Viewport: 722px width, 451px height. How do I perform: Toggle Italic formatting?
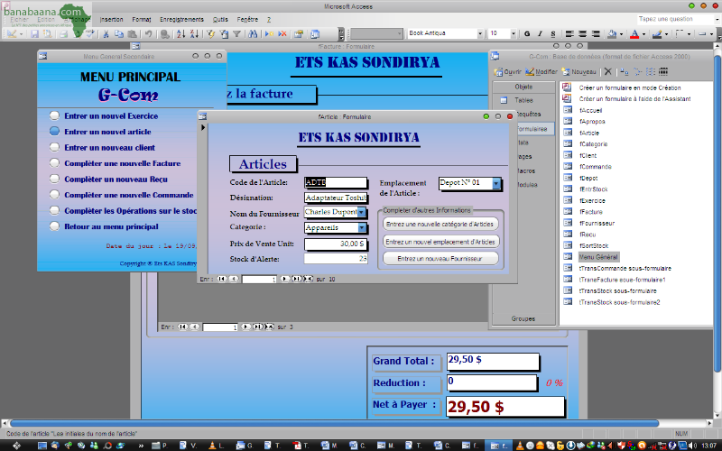[540, 33]
